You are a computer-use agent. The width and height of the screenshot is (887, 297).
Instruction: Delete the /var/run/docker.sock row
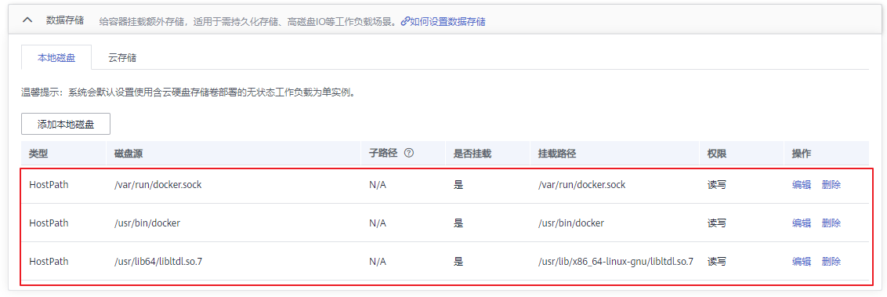pyautogui.click(x=831, y=184)
